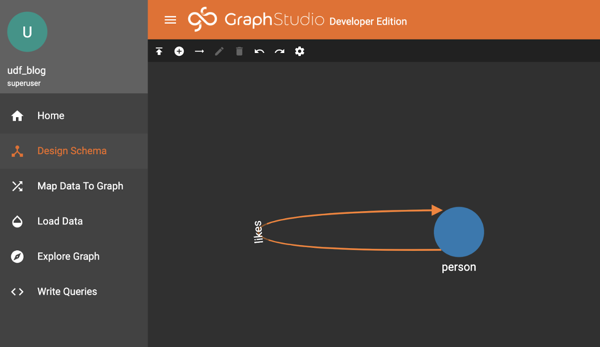Click the Load Data droplet icon
600x347 pixels.
pos(17,221)
